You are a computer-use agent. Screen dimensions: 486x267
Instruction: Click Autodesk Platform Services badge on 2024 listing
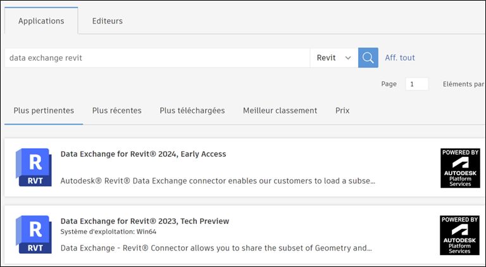coord(460,168)
